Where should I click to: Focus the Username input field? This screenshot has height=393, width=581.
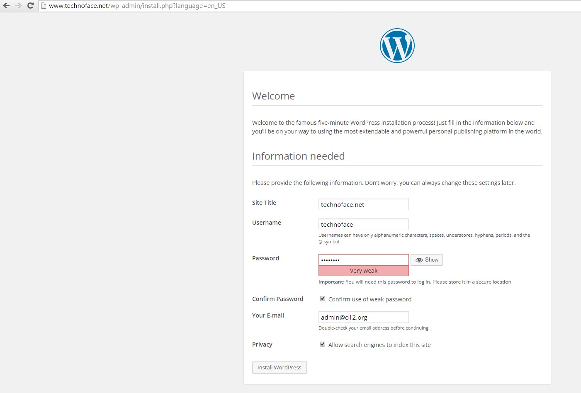(x=364, y=224)
